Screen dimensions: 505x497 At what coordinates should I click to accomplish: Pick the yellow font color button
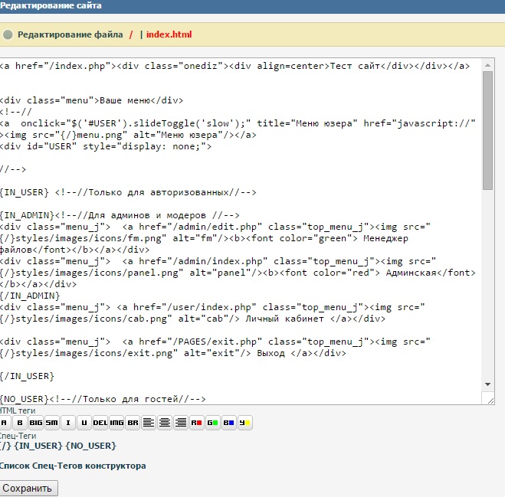pyautogui.click(x=245, y=423)
